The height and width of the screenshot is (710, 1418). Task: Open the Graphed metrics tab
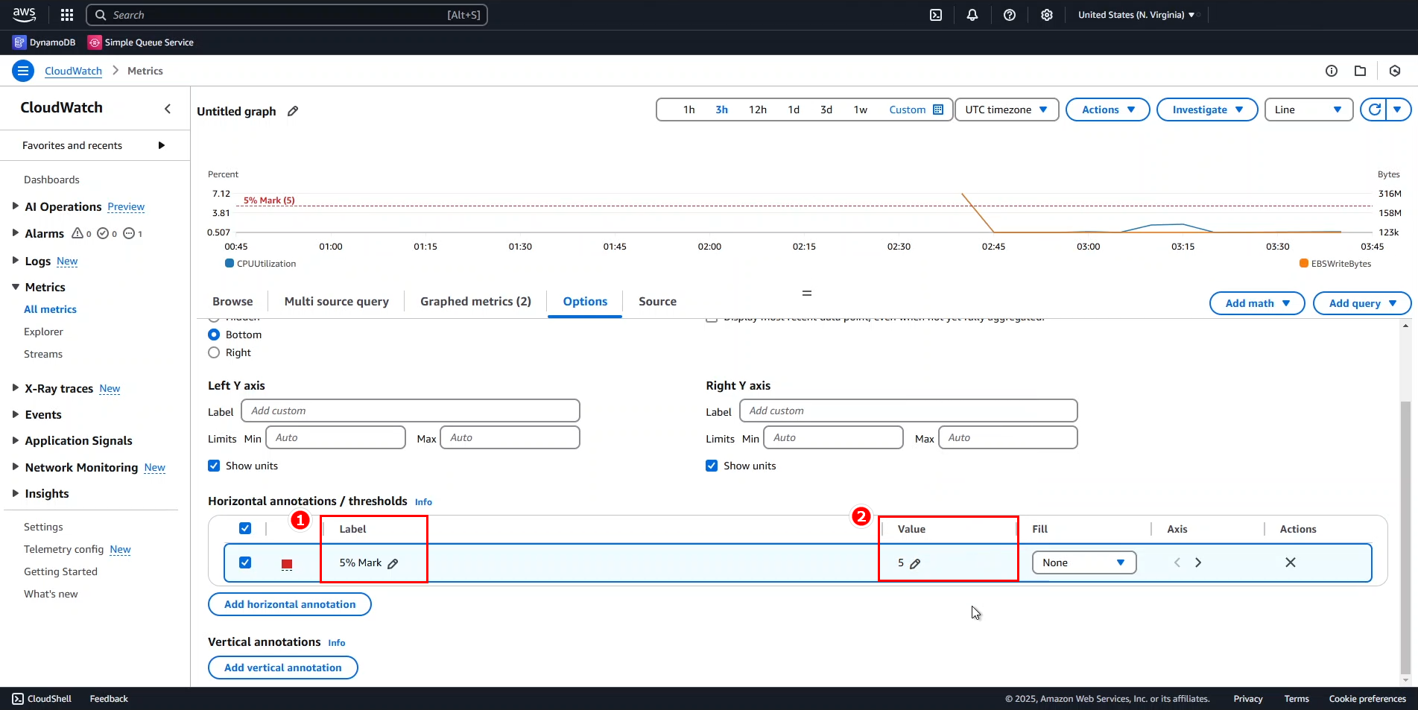point(475,301)
